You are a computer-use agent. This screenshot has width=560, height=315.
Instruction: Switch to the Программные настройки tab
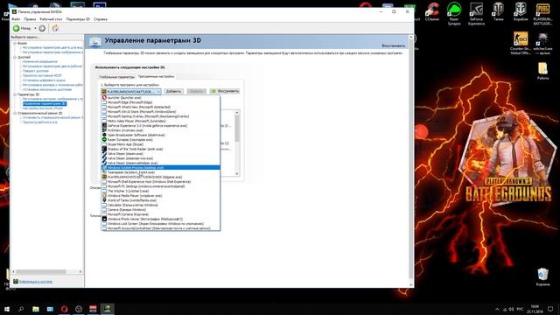coord(156,76)
